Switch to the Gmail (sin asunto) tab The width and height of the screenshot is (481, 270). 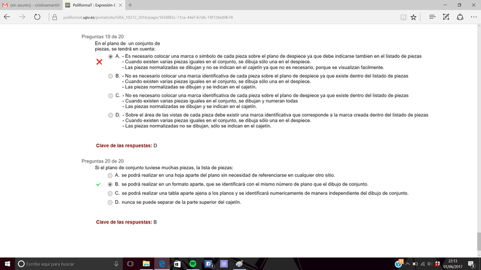(x=31, y=5)
